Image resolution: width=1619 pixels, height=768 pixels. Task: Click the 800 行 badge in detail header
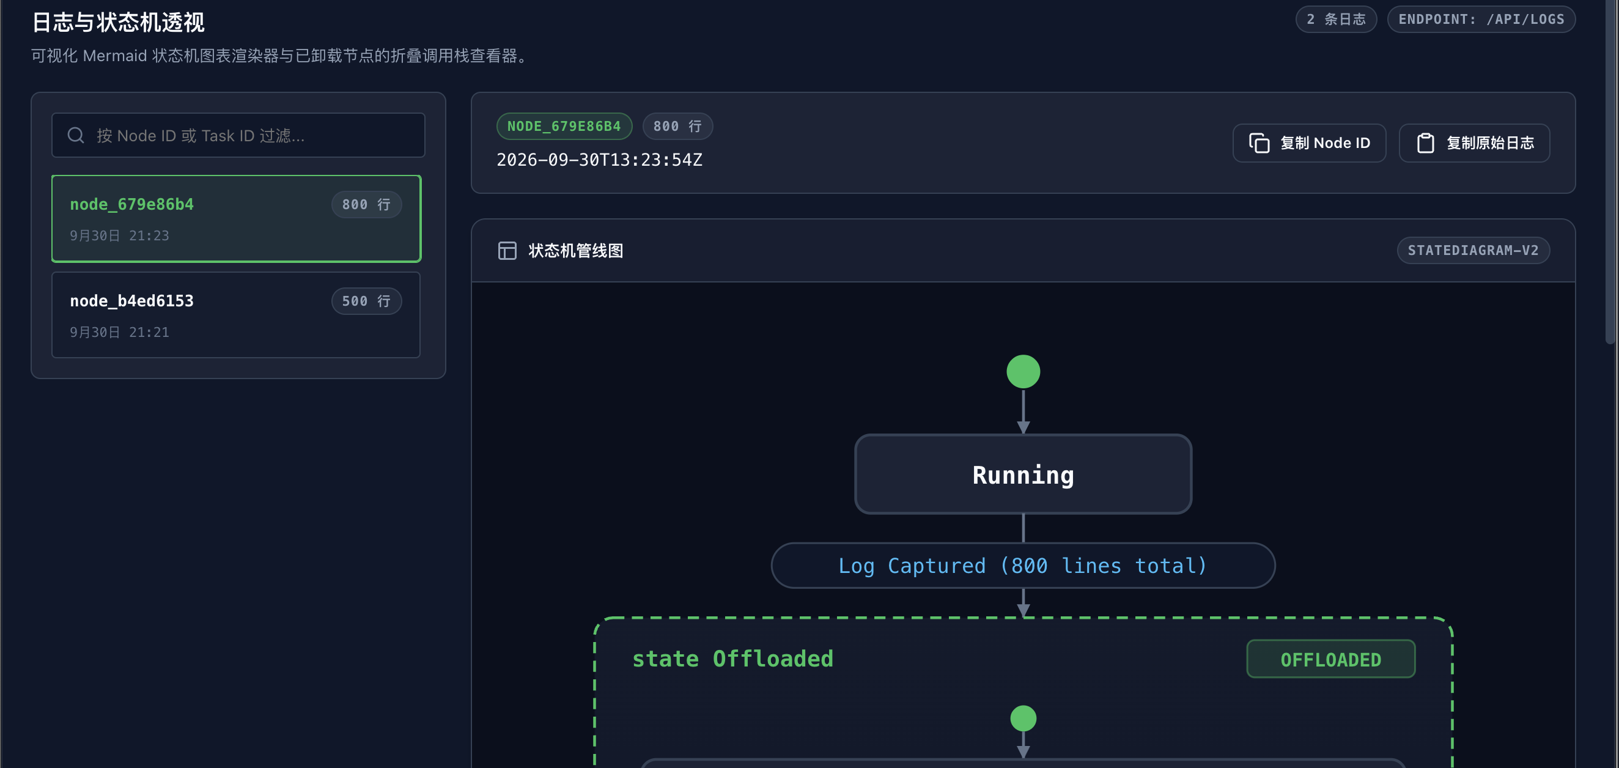[677, 127]
